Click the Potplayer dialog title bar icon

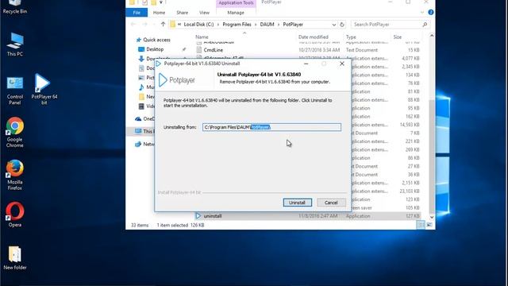pos(159,64)
